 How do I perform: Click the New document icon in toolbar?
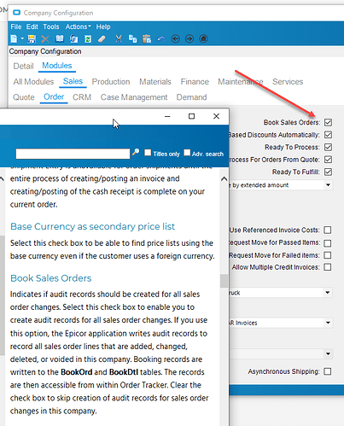coord(14,38)
